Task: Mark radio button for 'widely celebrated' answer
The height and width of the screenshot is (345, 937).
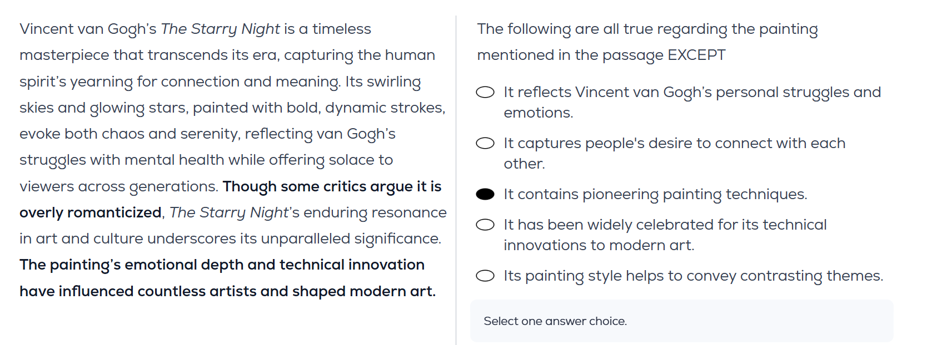Action: pyautogui.click(x=485, y=225)
